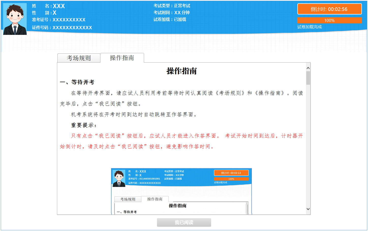
Task: Click the 试卷加载 loading status indicator
Action: pyautogui.click(x=170, y=19)
